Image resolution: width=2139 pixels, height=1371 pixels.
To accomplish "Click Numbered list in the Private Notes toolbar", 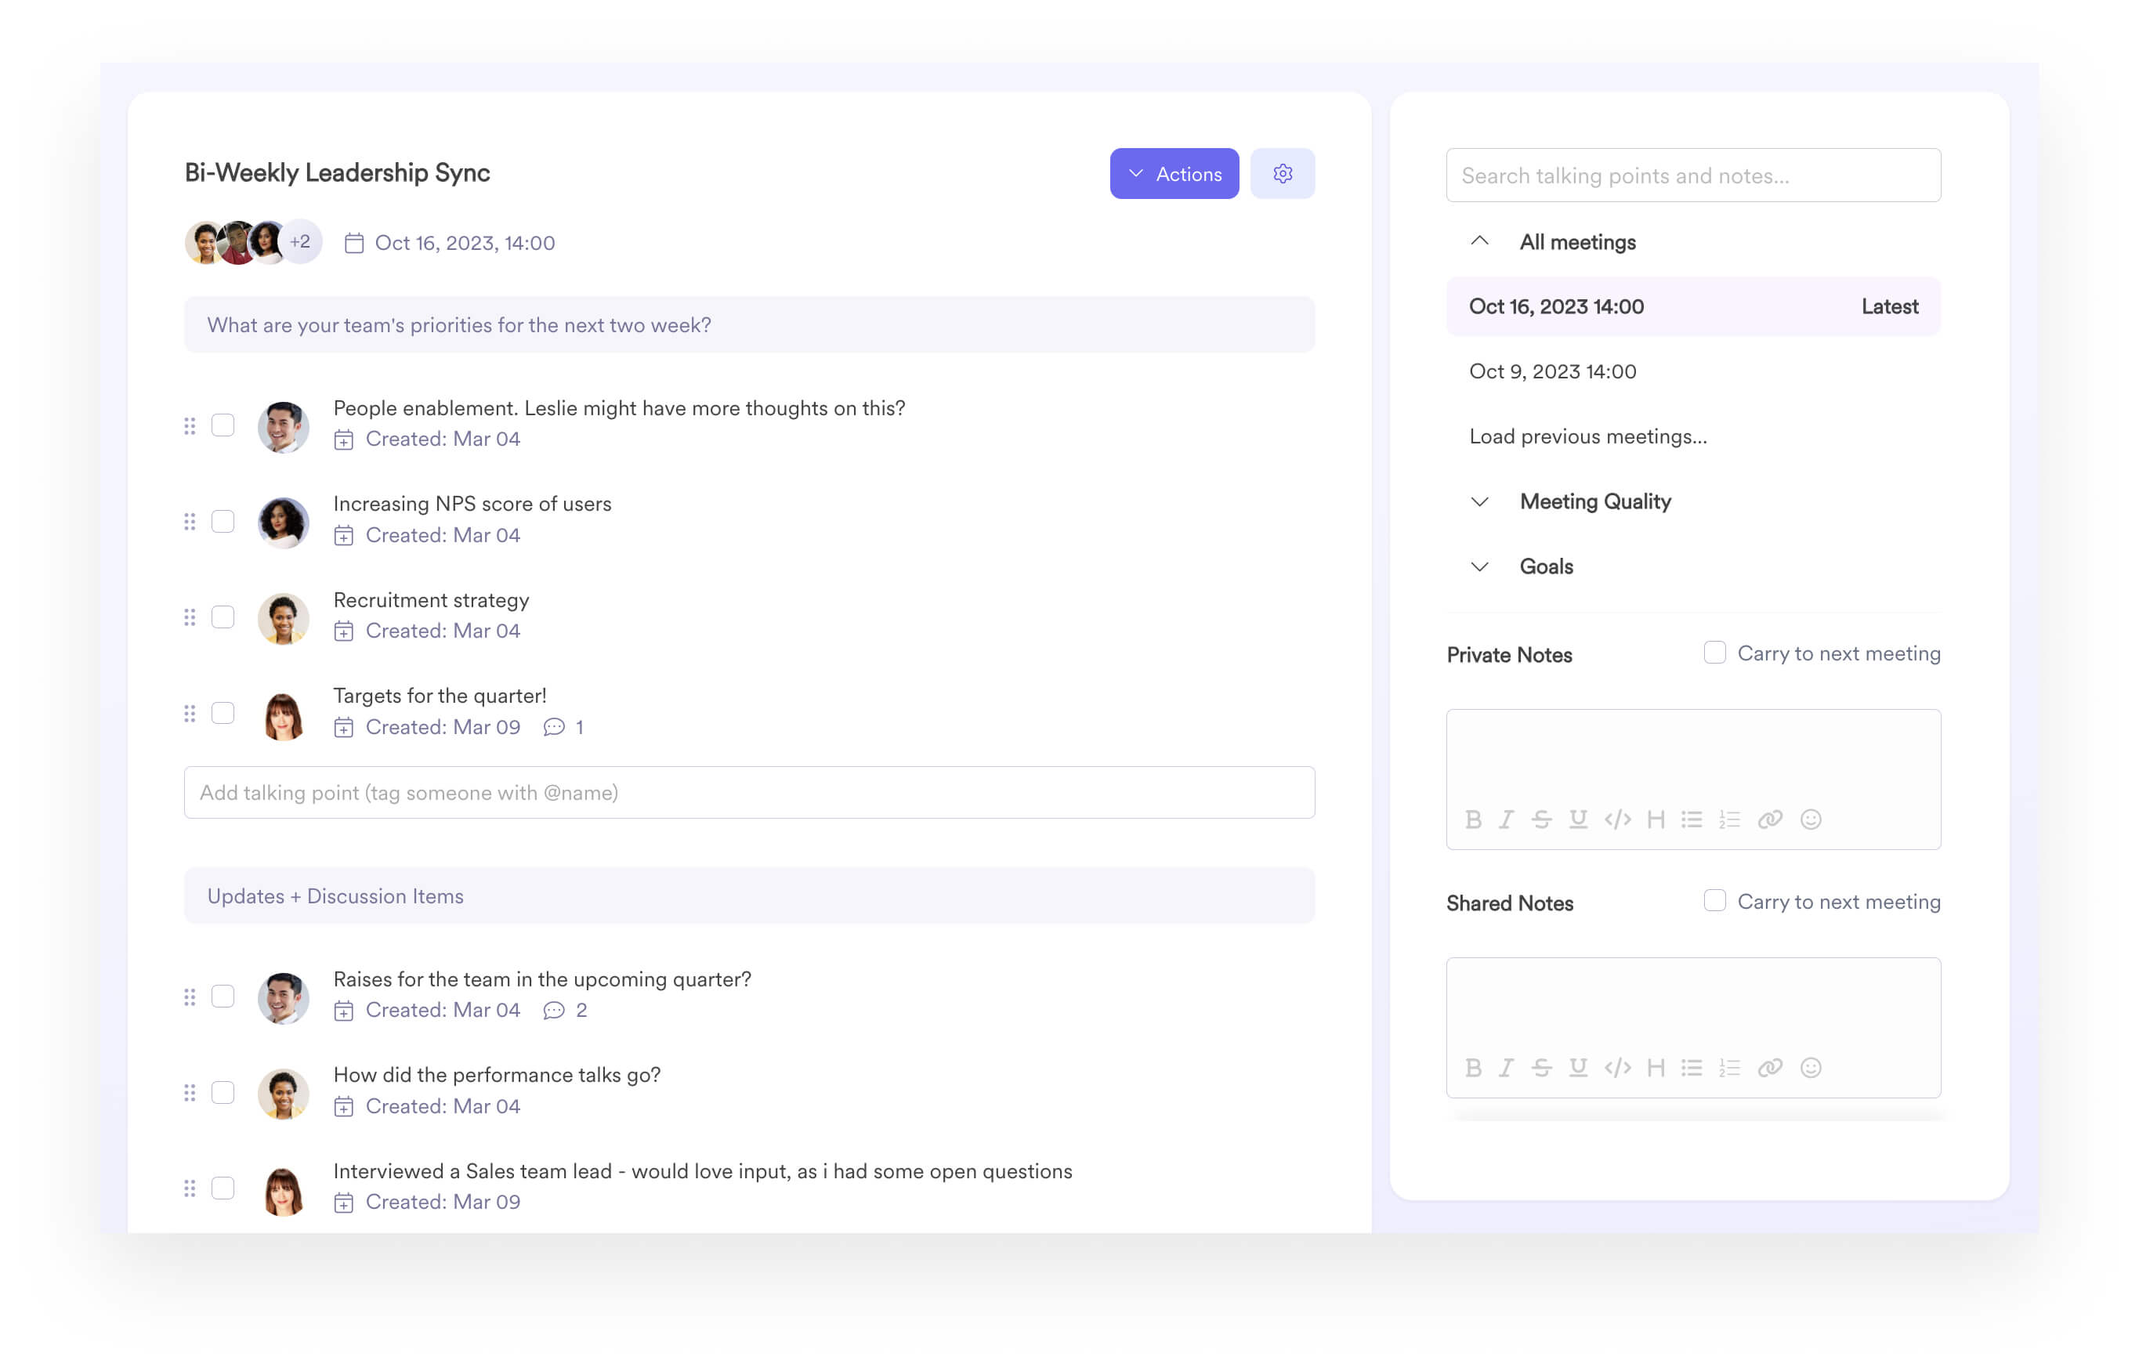I will [x=1729, y=819].
